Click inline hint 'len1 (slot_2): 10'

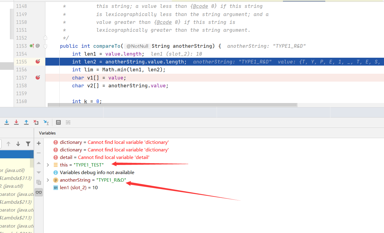pos(176,54)
